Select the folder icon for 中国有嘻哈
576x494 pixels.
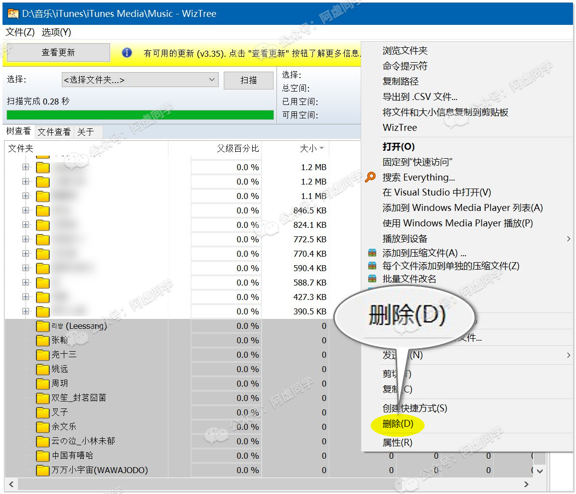(x=43, y=456)
